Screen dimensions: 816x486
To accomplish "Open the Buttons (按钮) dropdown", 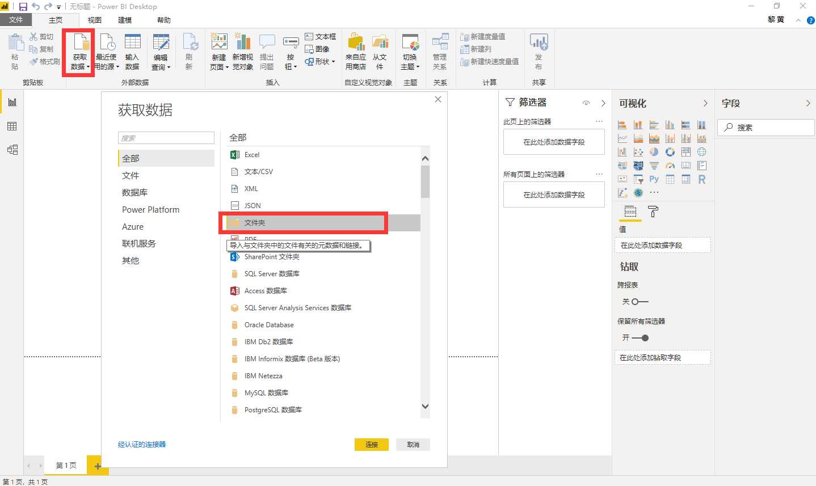I will pyautogui.click(x=291, y=52).
